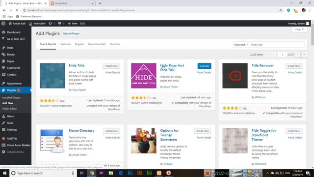Open new browser tab
Image resolution: width=314 pixels, height=177 pixels.
tap(100, 3)
